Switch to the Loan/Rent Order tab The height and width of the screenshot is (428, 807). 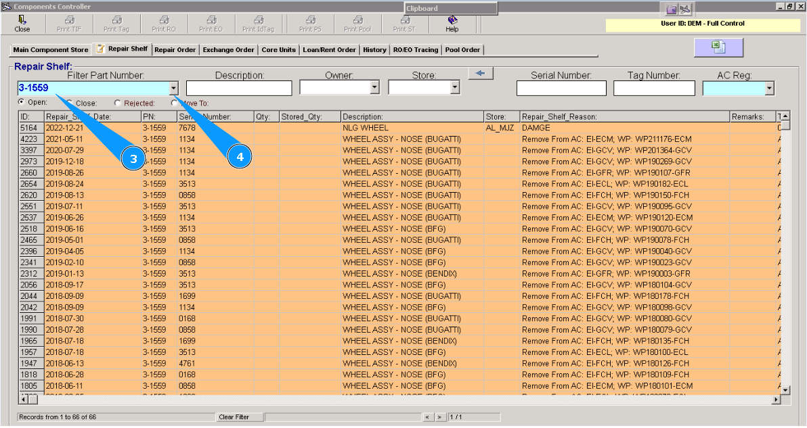(329, 50)
